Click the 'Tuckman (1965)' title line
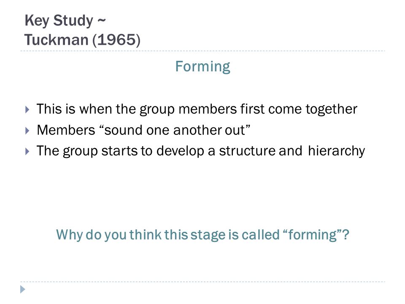 [x=82, y=40]
